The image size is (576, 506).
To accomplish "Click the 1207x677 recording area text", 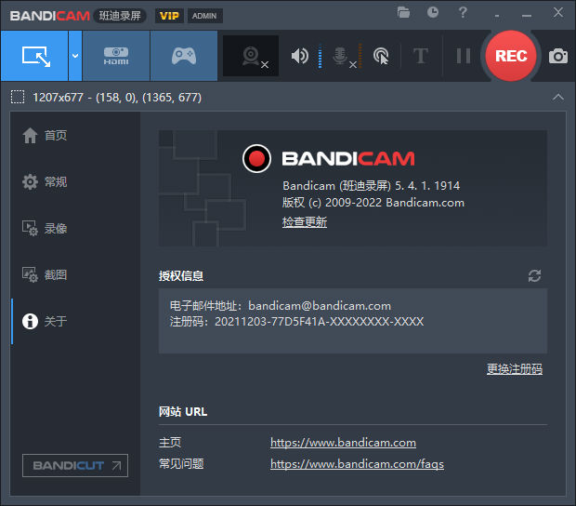I will [117, 98].
